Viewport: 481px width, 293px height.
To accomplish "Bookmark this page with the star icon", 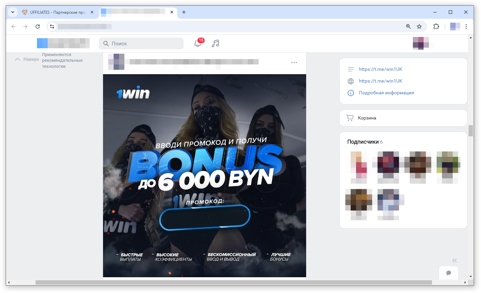I will (x=419, y=27).
